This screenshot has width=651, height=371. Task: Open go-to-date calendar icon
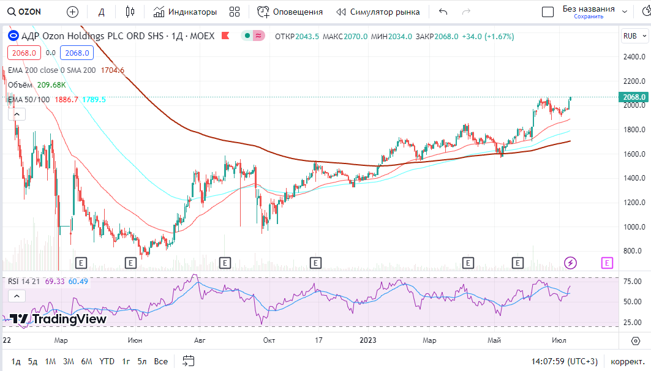coord(189,361)
